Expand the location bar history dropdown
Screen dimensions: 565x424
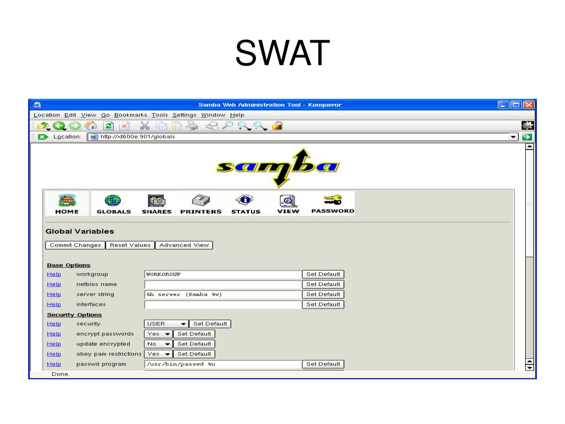[x=513, y=137]
